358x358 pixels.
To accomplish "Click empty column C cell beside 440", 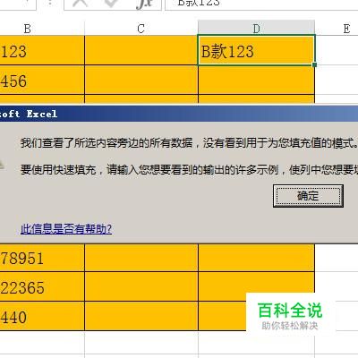I will click(x=141, y=316).
